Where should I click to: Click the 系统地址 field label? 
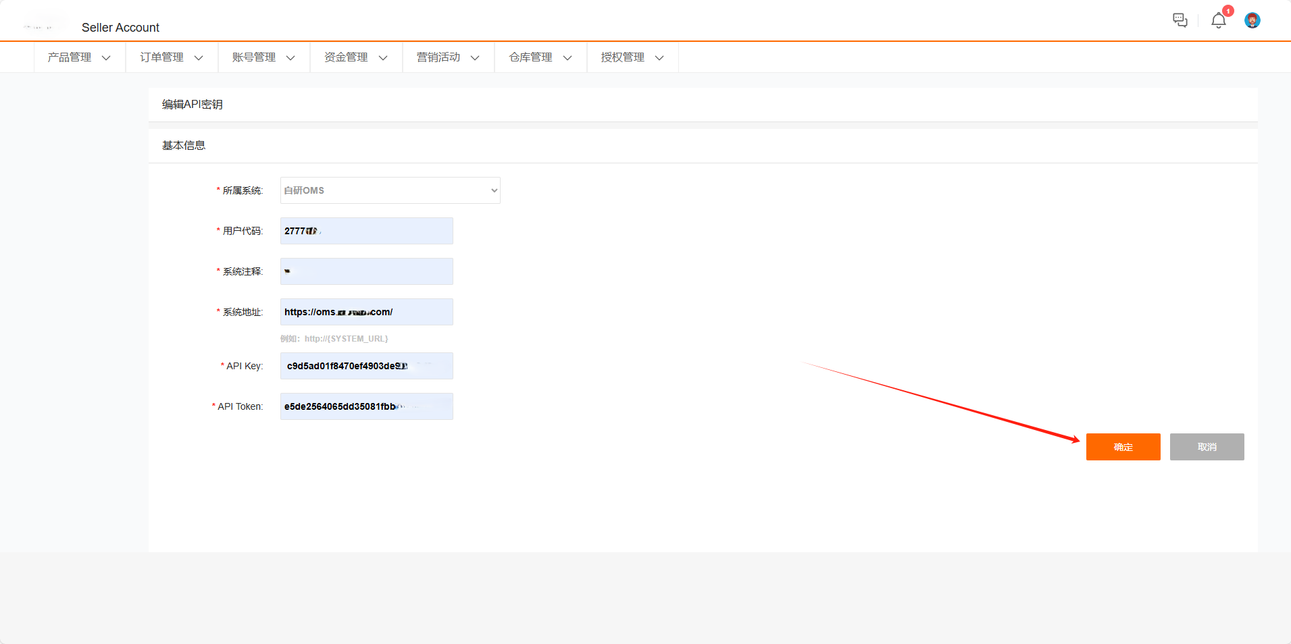(243, 312)
